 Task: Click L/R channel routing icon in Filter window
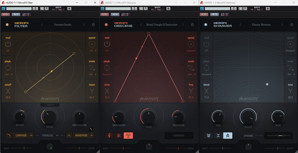click(x=26, y=14)
